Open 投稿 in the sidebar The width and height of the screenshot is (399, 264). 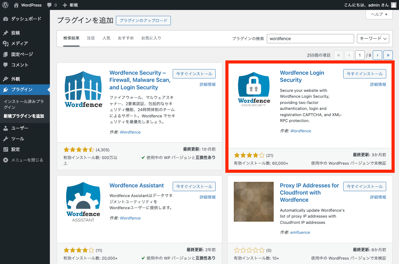click(x=25, y=33)
